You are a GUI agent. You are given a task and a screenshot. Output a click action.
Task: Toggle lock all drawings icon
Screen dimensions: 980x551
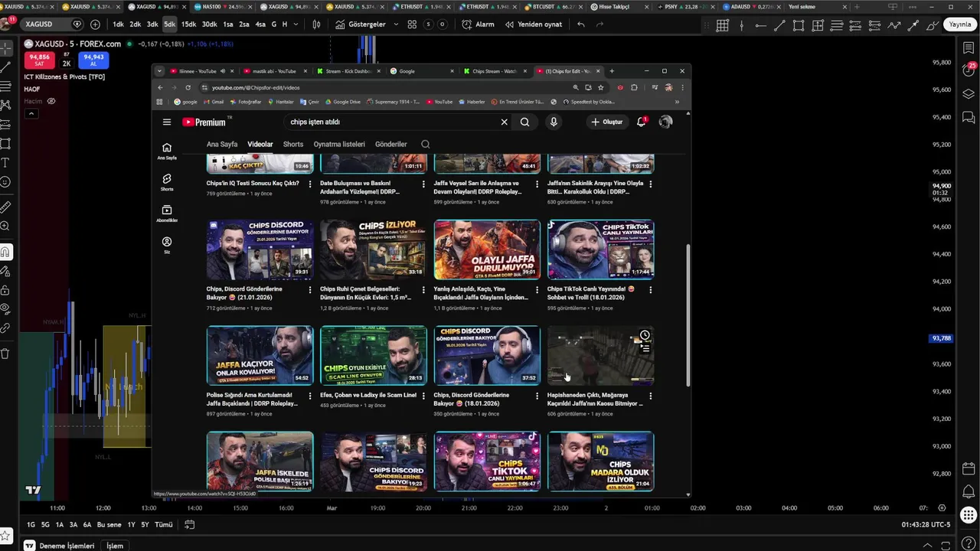5,291
